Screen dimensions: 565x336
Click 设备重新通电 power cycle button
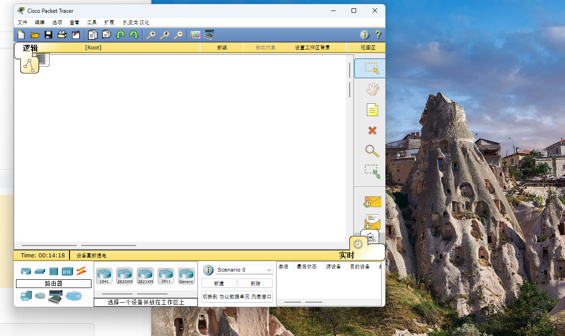pos(91,256)
